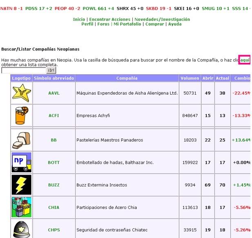Click the volume value 33915
This screenshot has height=238, width=252.
coord(190,230)
